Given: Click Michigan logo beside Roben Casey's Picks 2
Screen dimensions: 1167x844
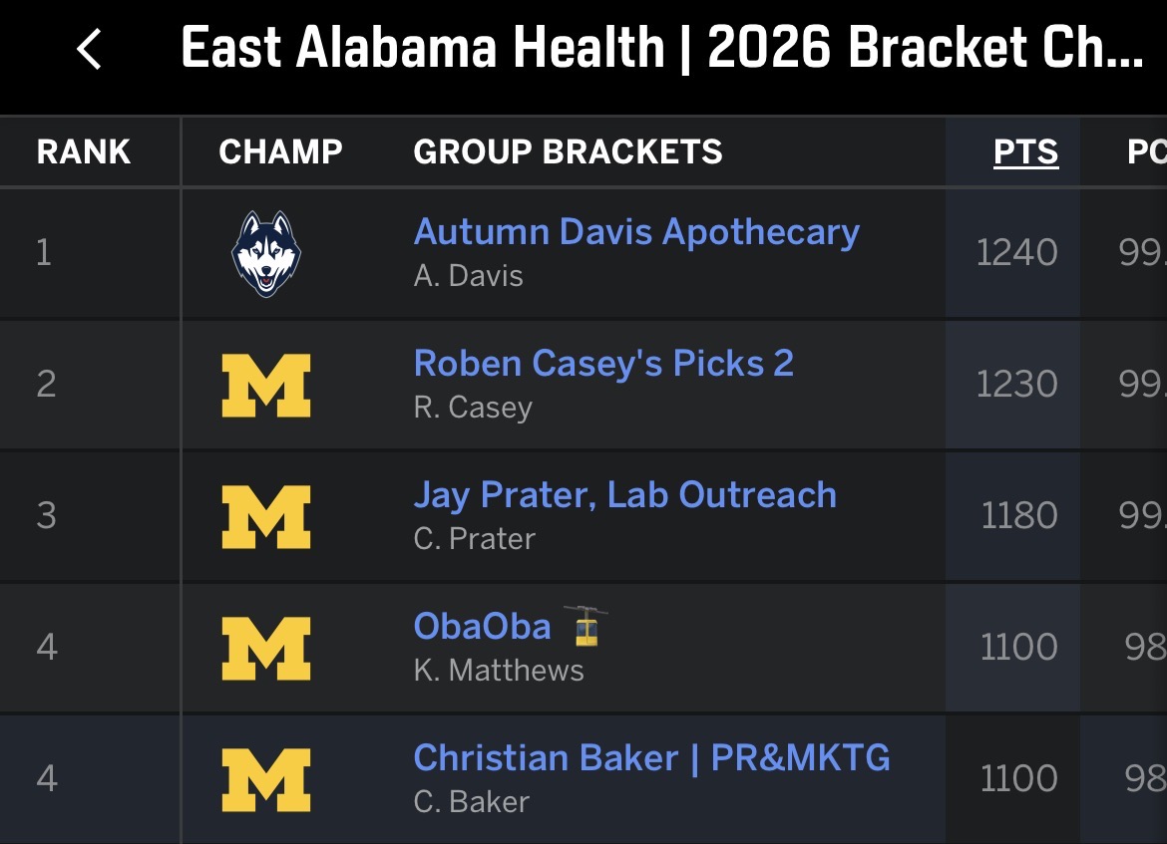Looking at the screenshot, I should click(x=265, y=385).
